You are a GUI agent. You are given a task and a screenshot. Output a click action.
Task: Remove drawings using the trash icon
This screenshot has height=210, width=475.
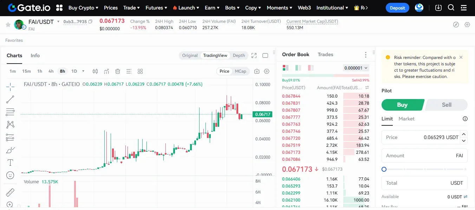click(118, 71)
